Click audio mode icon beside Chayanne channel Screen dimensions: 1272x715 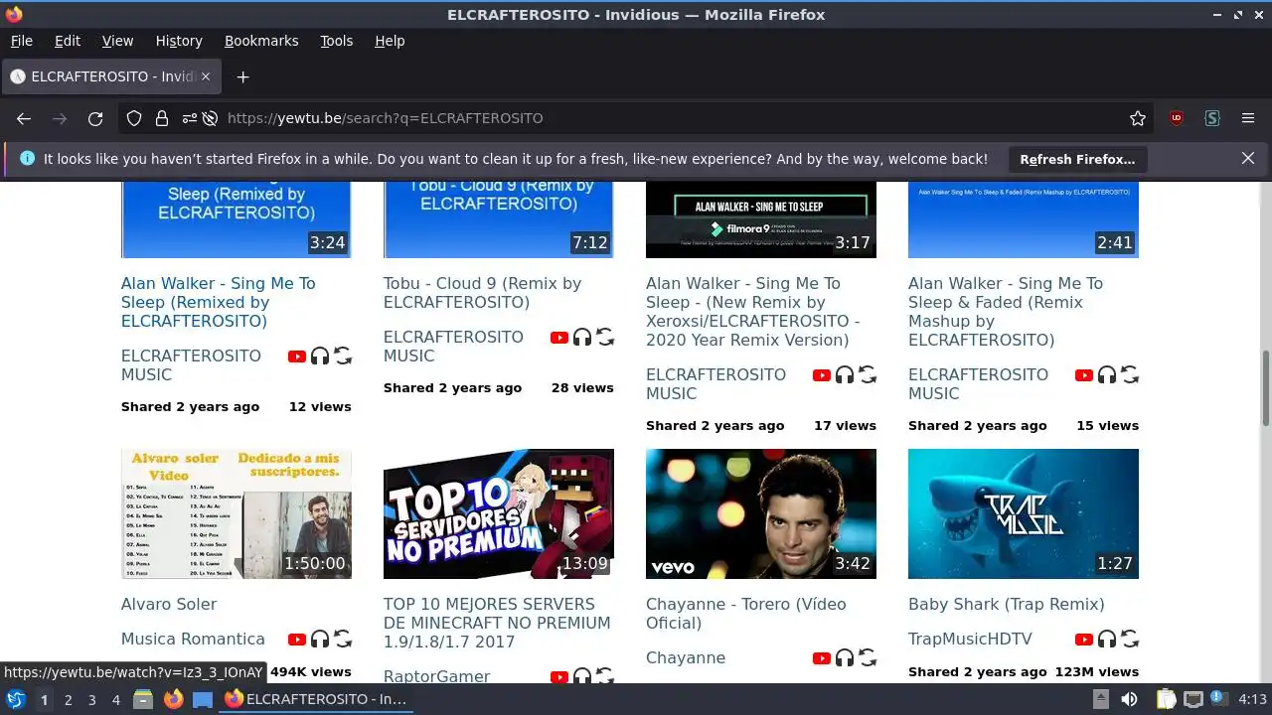[x=845, y=657]
